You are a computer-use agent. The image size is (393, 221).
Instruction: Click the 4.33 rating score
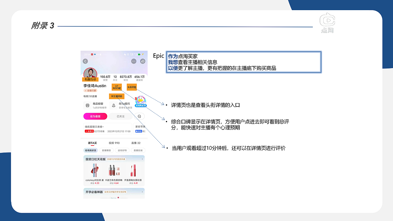click(97, 183)
